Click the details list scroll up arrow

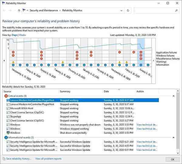[178, 91]
